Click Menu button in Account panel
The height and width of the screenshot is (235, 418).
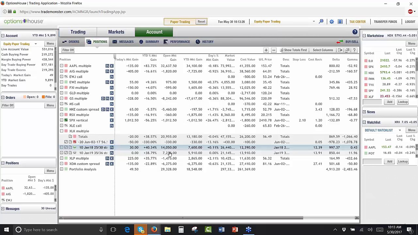point(50,44)
